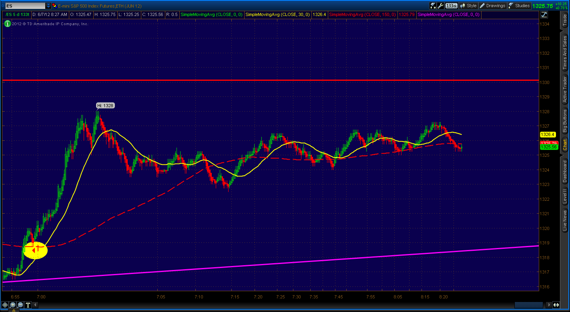The image size is (570, 312).
Task: Click the +10.25 net change value
Action: pos(562,4)
